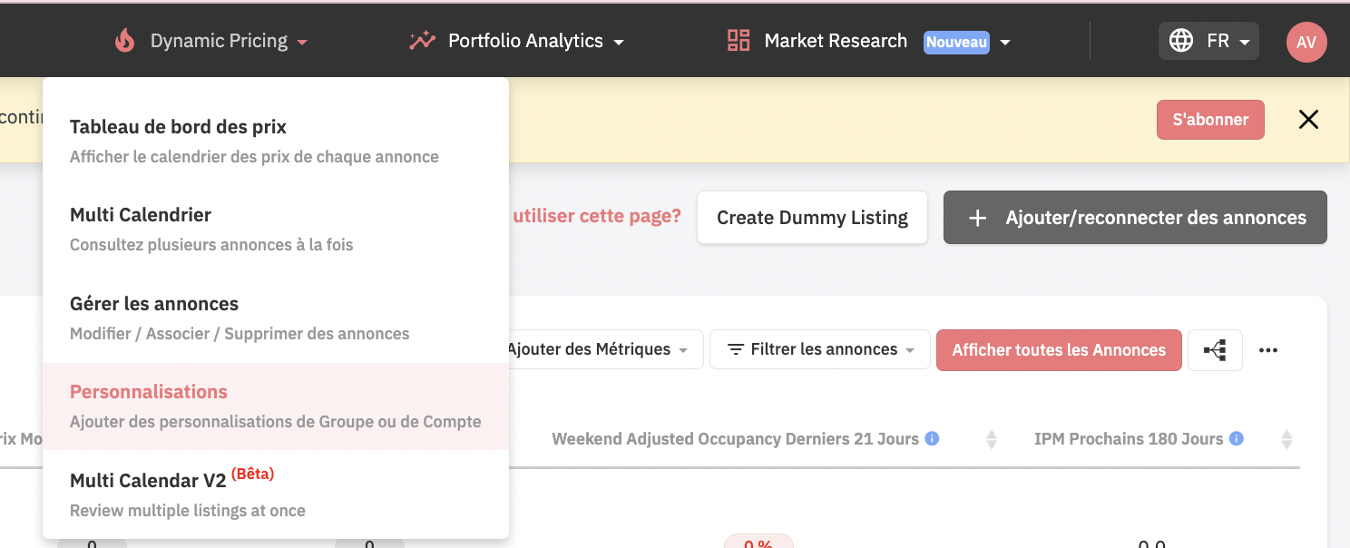Sort the Weekend Adjusted Occupancy column

[992, 440]
